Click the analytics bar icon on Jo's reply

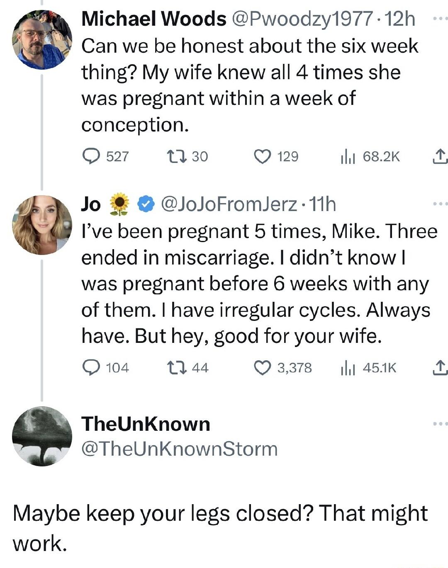click(x=348, y=367)
